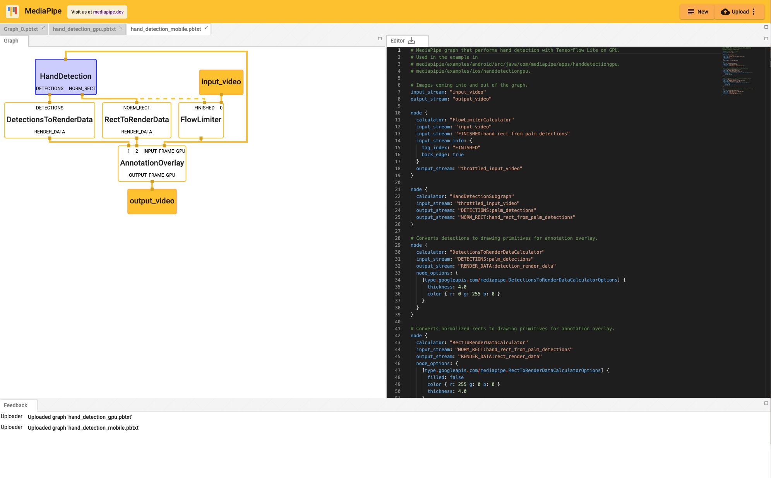Click the MediaPipe logo icon

pyautogui.click(x=12, y=11)
